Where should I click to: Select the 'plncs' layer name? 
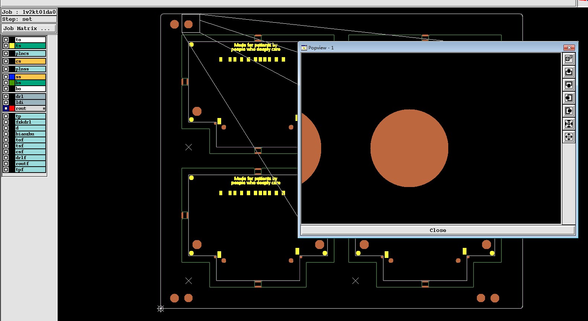click(30, 53)
